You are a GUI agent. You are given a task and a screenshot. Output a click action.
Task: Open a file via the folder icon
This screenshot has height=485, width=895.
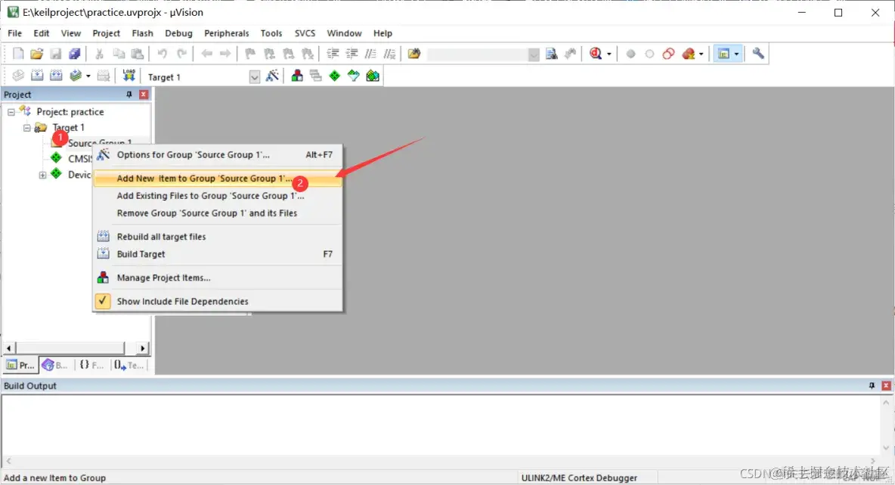36,54
